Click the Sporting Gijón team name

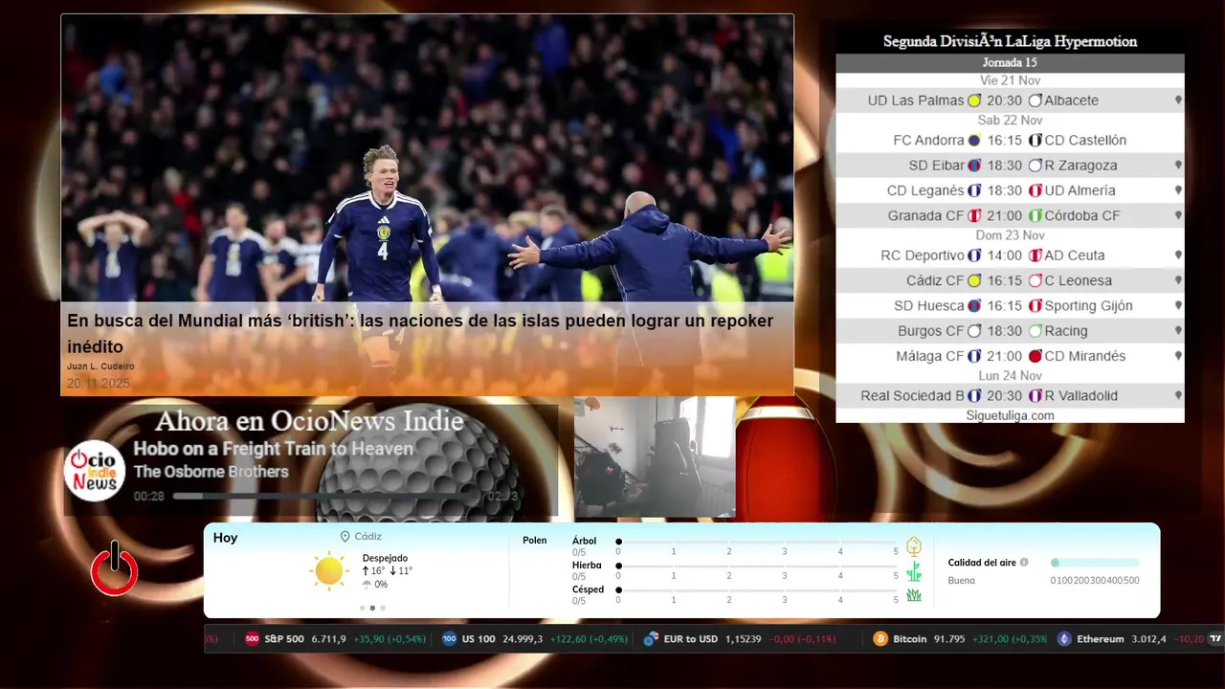pos(1088,306)
